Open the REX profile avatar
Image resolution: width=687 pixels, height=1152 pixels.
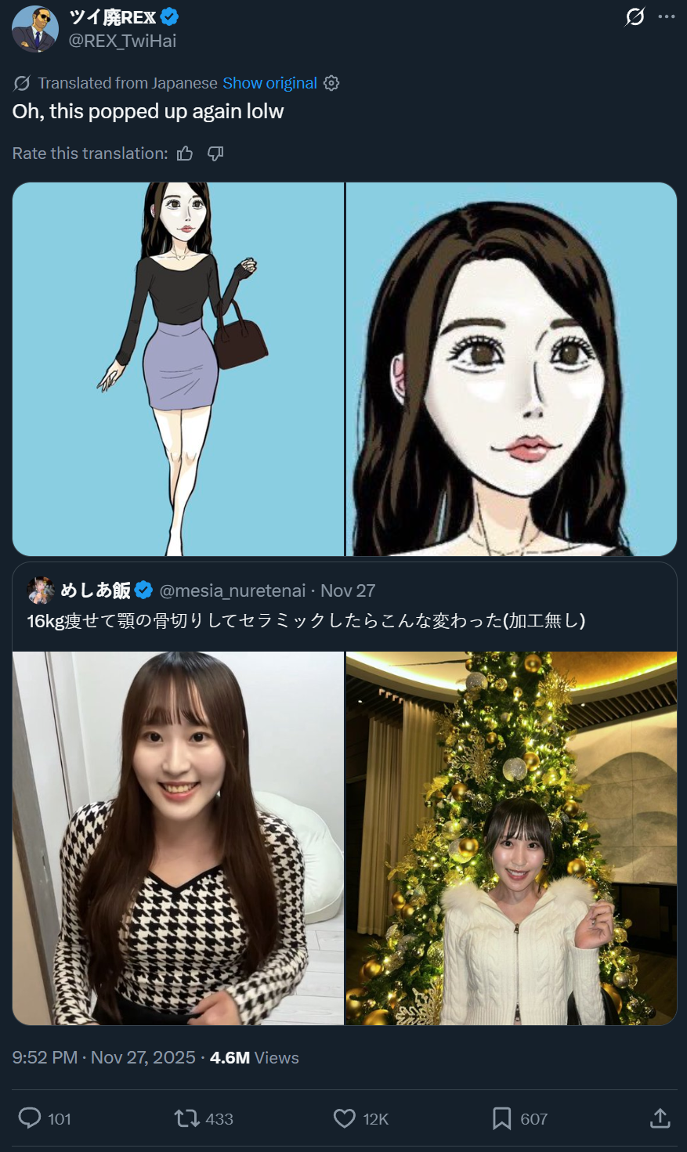(x=35, y=29)
